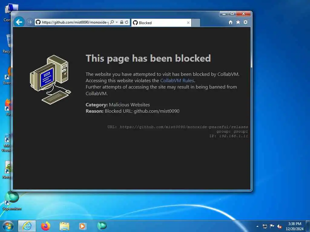
Task: Click the Category: Malicious Websites text
Action: (x=118, y=105)
